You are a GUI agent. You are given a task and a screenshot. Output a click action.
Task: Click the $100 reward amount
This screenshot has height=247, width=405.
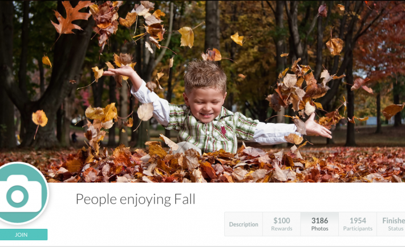point(282,221)
